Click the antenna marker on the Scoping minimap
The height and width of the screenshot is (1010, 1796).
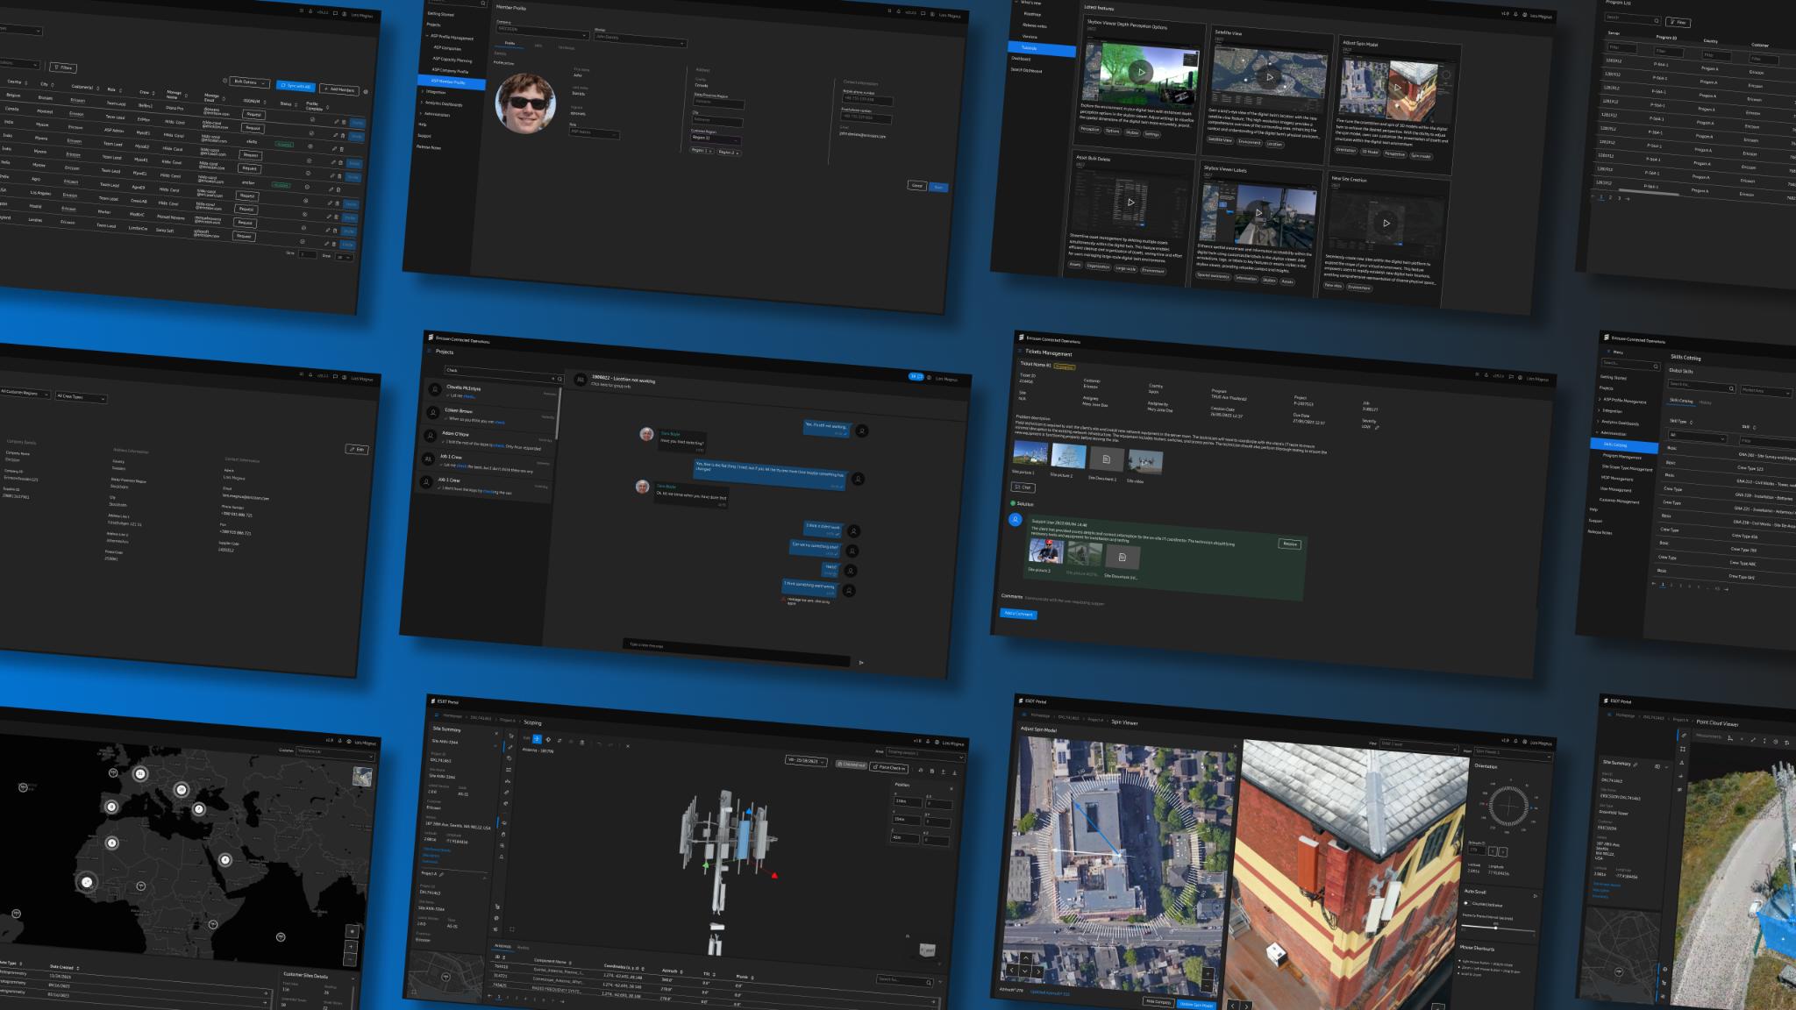(445, 976)
